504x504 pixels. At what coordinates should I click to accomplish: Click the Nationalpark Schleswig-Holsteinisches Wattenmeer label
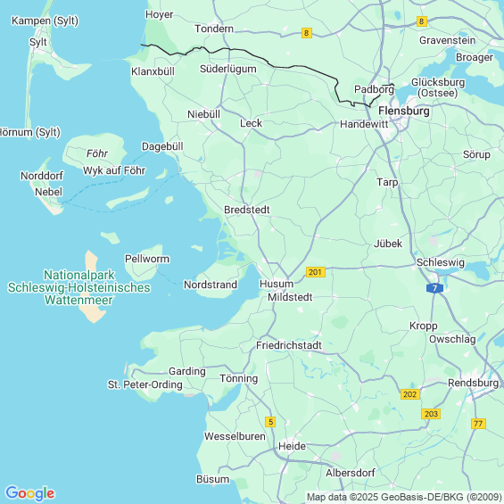[79, 287]
